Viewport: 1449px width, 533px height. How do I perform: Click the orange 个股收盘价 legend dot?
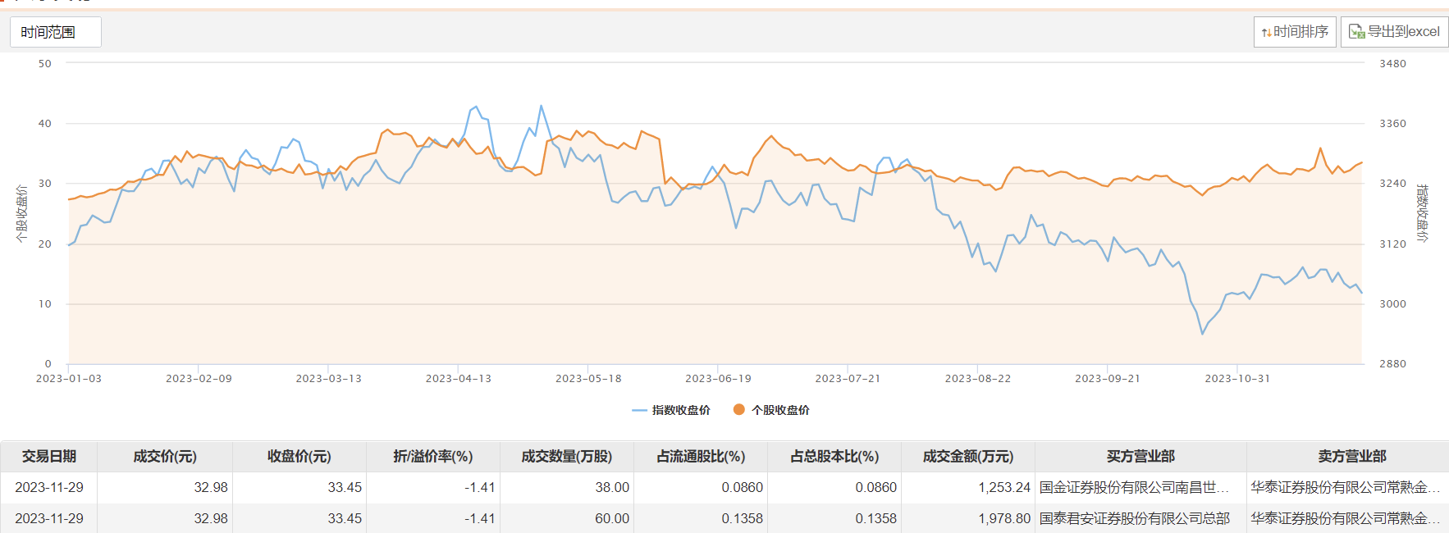click(739, 409)
